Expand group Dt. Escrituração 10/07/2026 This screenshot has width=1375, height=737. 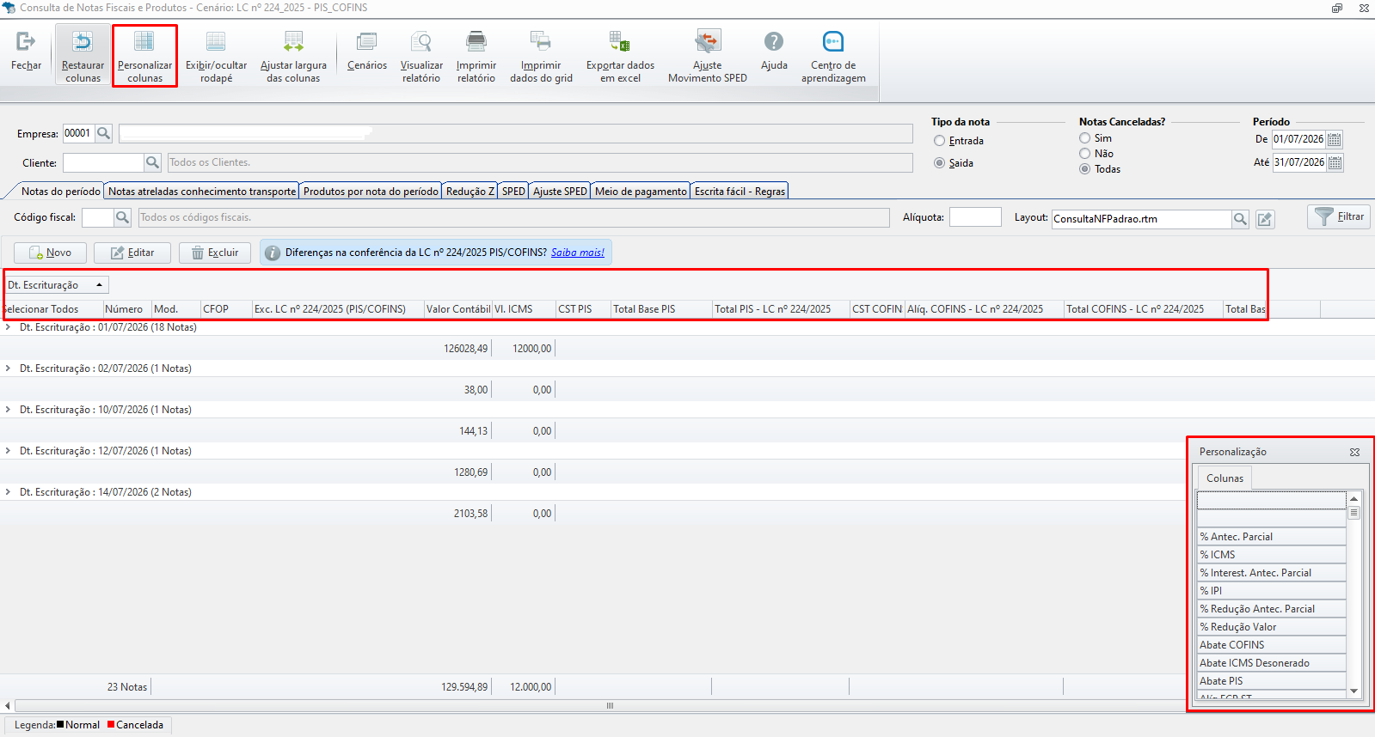pos(9,410)
